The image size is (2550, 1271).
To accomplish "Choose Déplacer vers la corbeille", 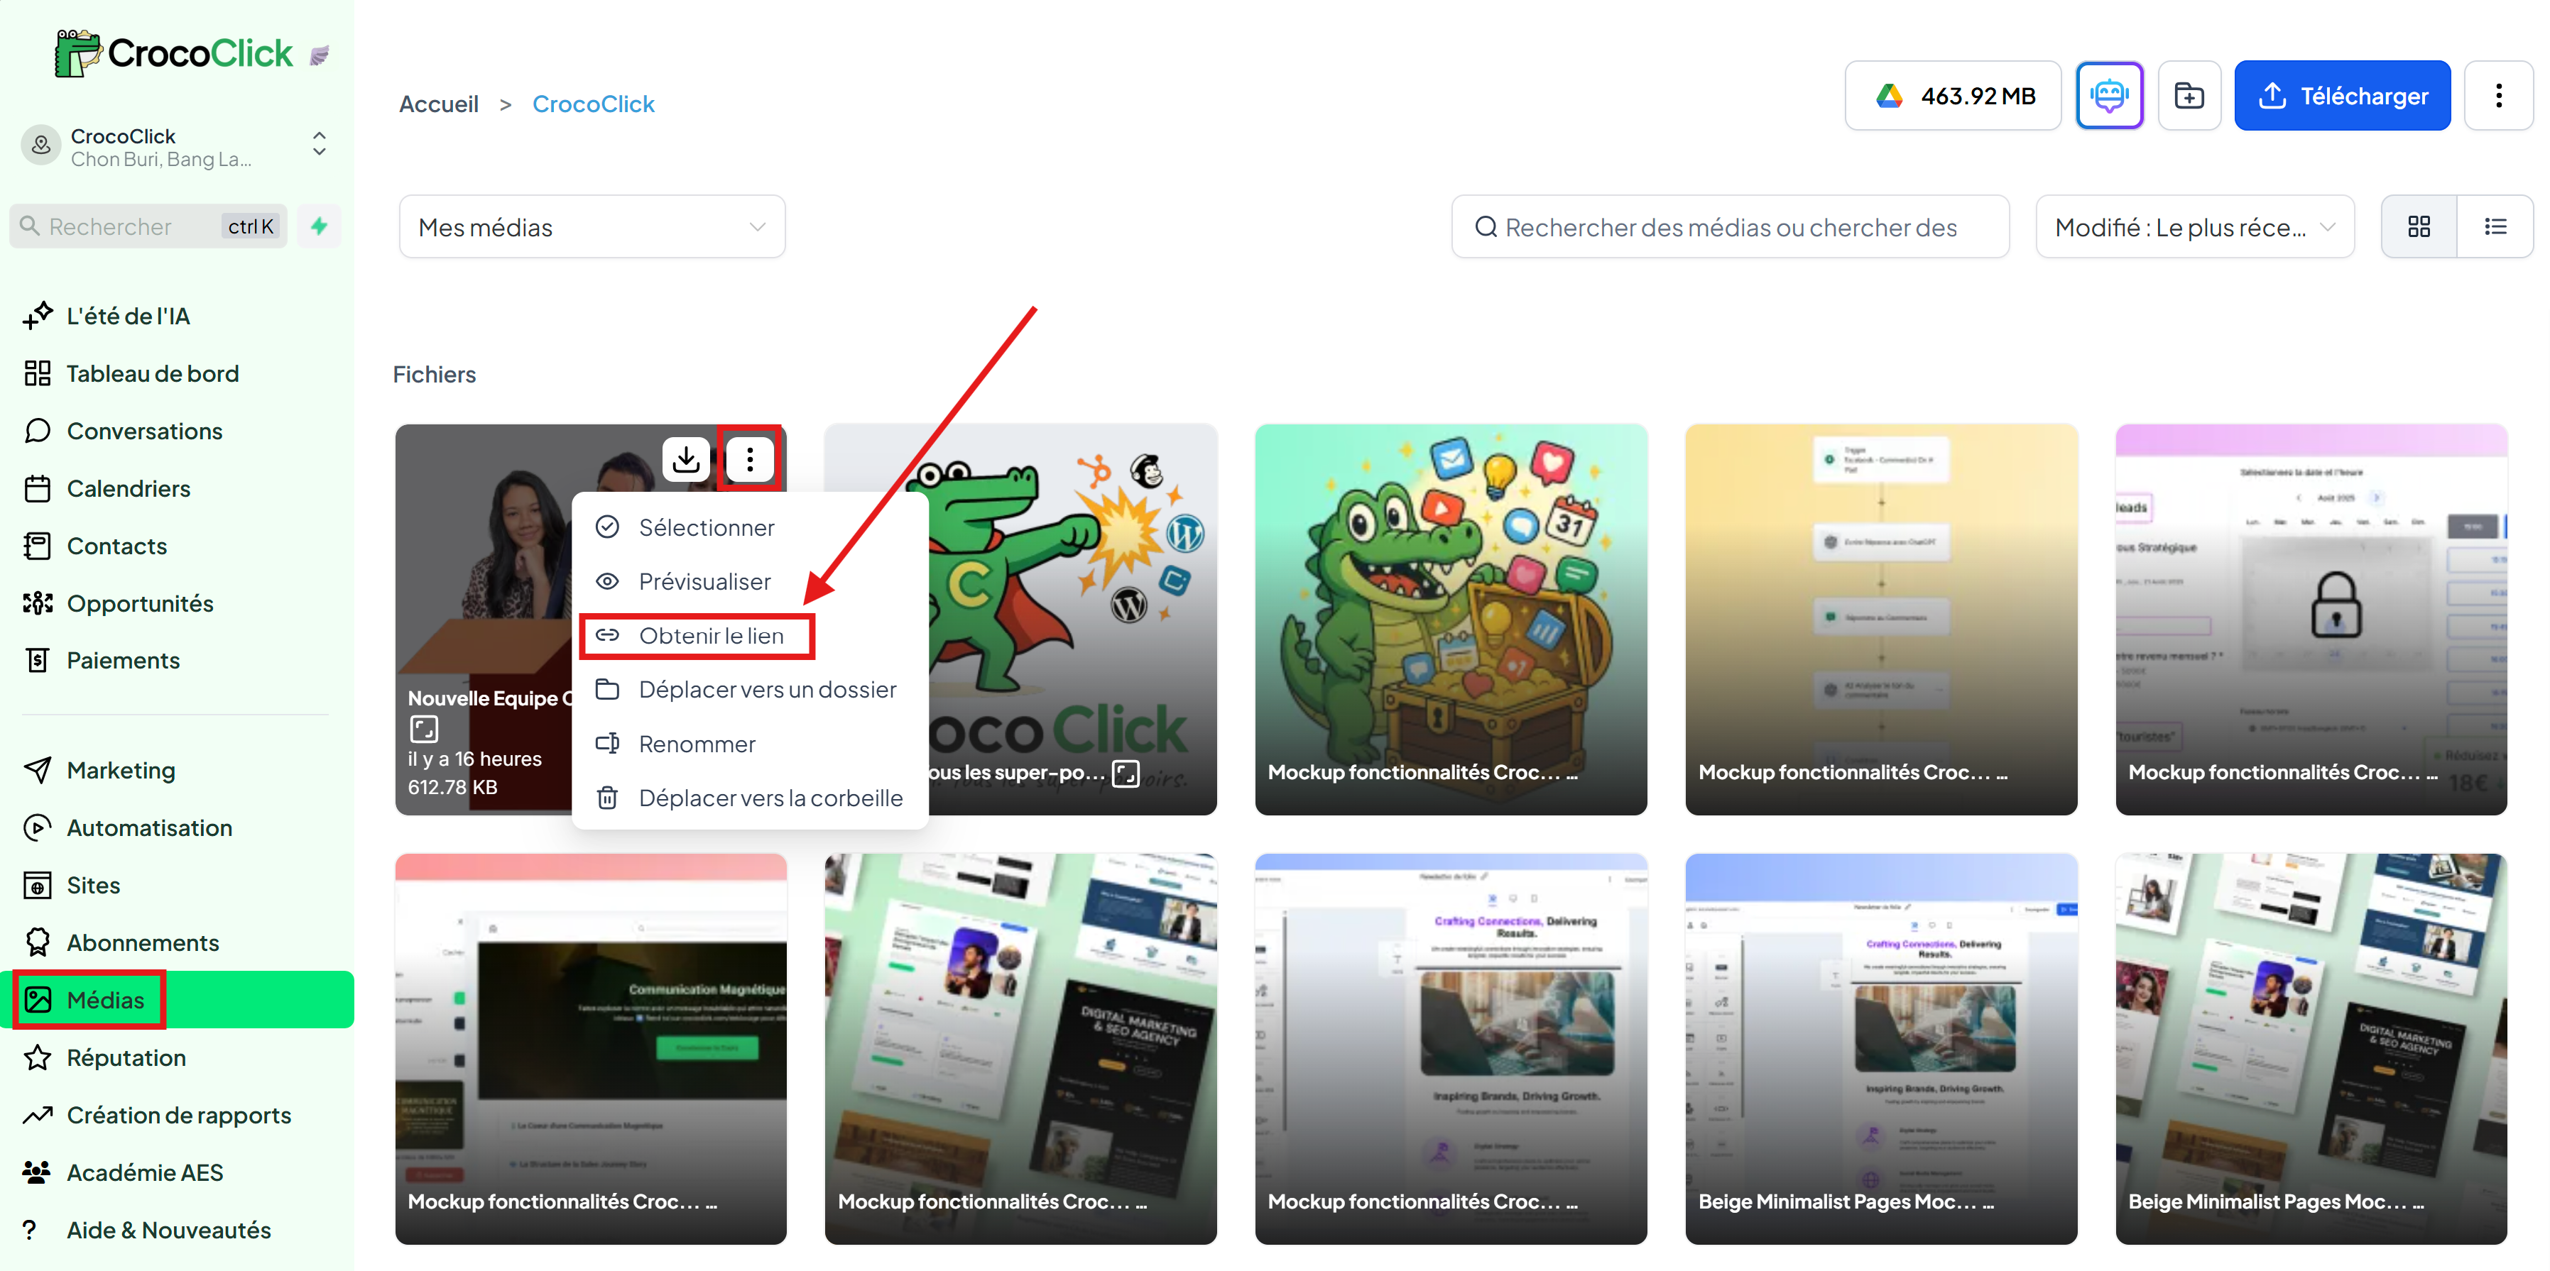I will [749, 797].
